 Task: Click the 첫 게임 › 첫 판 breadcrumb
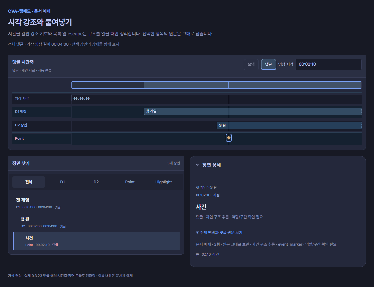[x=206, y=187]
